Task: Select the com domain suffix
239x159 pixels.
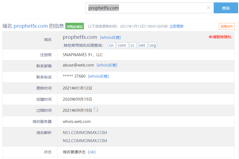Action: [122, 45]
